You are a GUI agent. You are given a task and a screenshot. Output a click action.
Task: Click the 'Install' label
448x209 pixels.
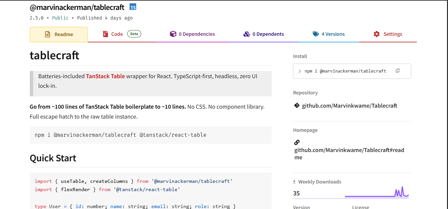coord(300,56)
